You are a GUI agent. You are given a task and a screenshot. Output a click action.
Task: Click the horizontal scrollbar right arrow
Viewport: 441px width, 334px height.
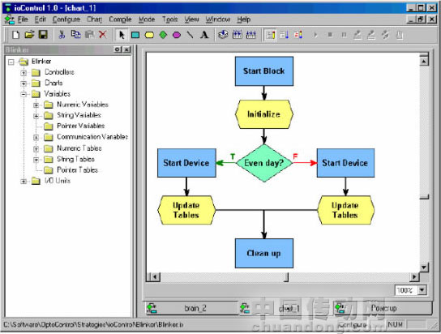point(413,277)
